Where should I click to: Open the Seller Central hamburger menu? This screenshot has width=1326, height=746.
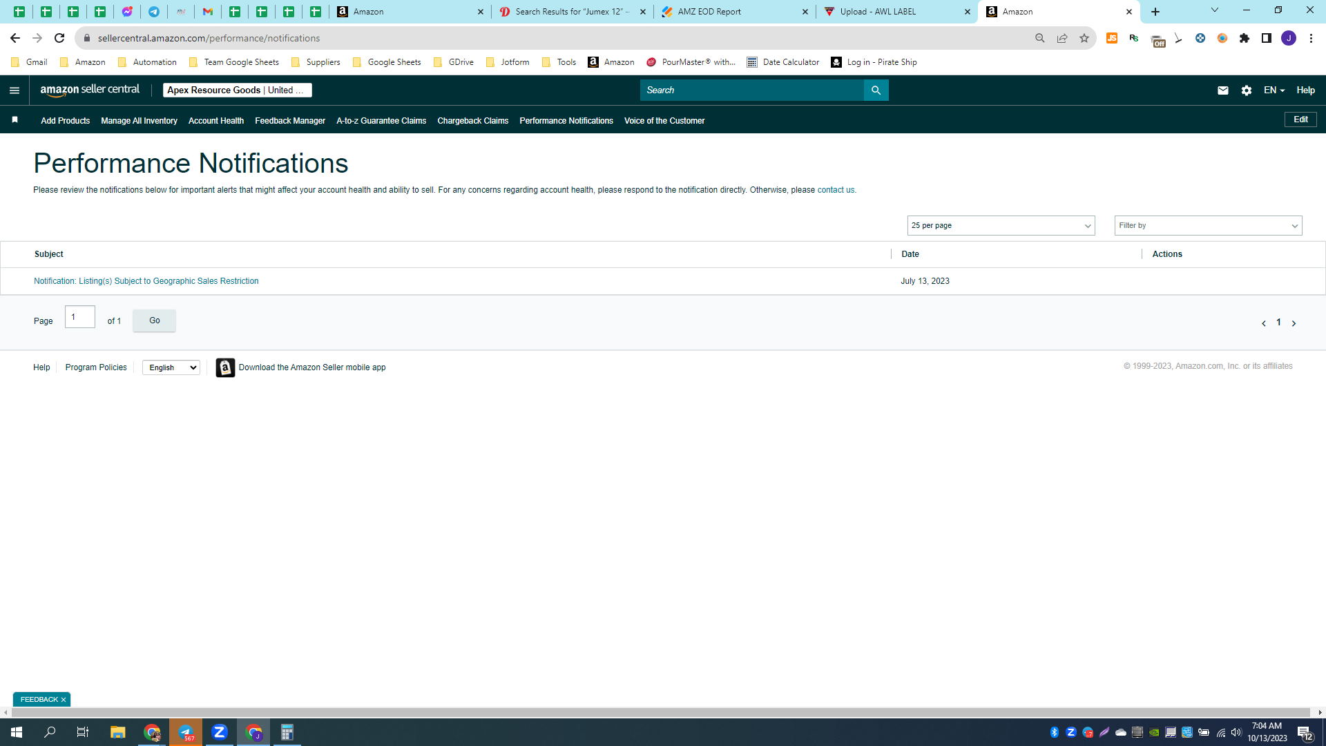tap(15, 90)
